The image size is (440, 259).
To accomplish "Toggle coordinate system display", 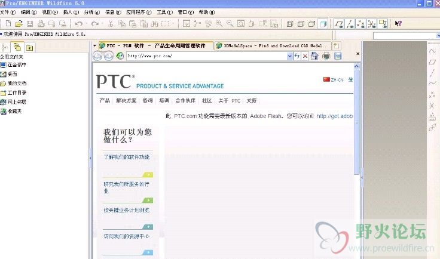I will point(371,24).
